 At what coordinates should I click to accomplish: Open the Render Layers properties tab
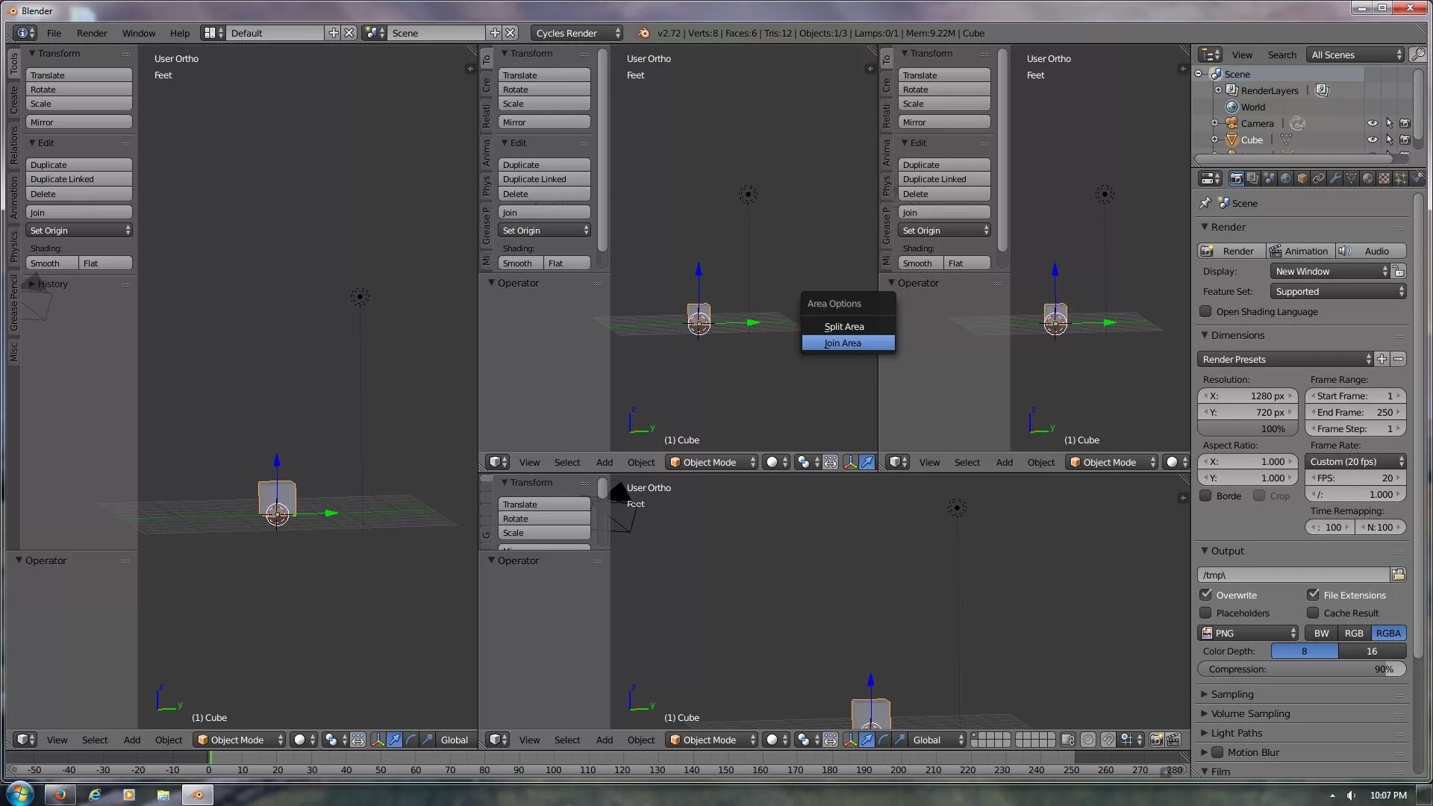tap(1252, 178)
